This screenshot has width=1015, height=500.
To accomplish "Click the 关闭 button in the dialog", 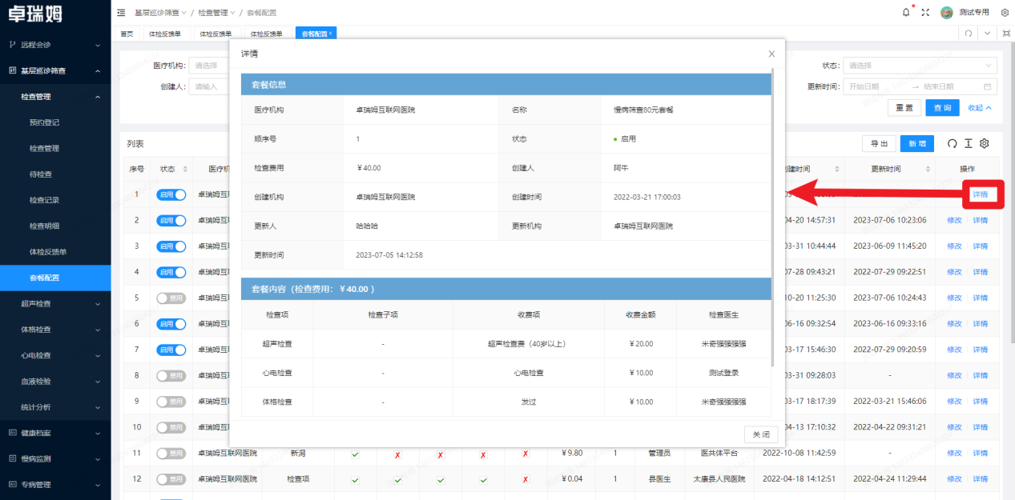I will click(761, 434).
